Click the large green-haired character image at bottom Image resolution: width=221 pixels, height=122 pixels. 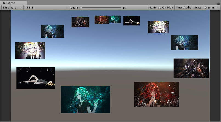[86, 100]
